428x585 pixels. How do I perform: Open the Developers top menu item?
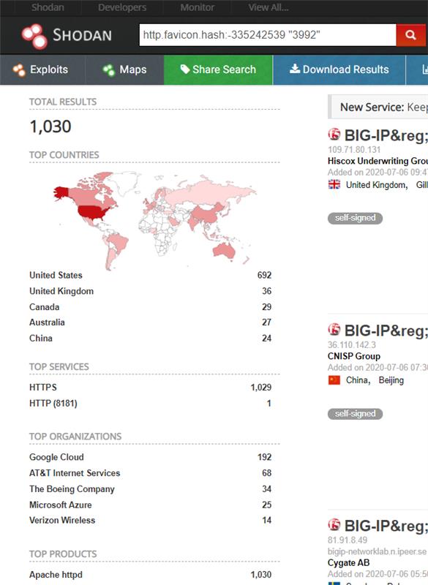click(122, 7)
